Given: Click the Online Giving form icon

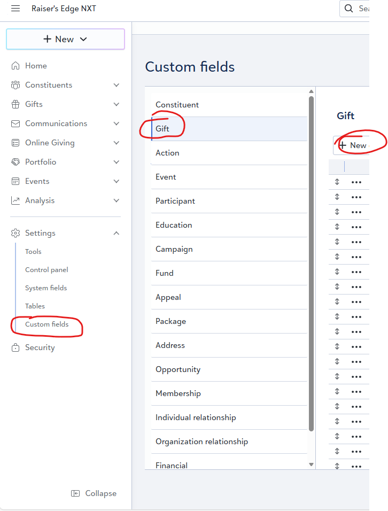Looking at the screenshot, I should click(15, 143).
